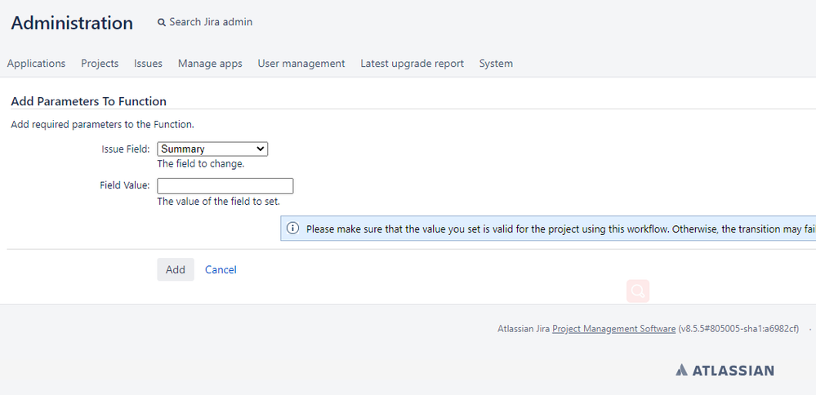Focus the Field Value text input
This screenshot has height=395, width=816.
pos(225,186)
